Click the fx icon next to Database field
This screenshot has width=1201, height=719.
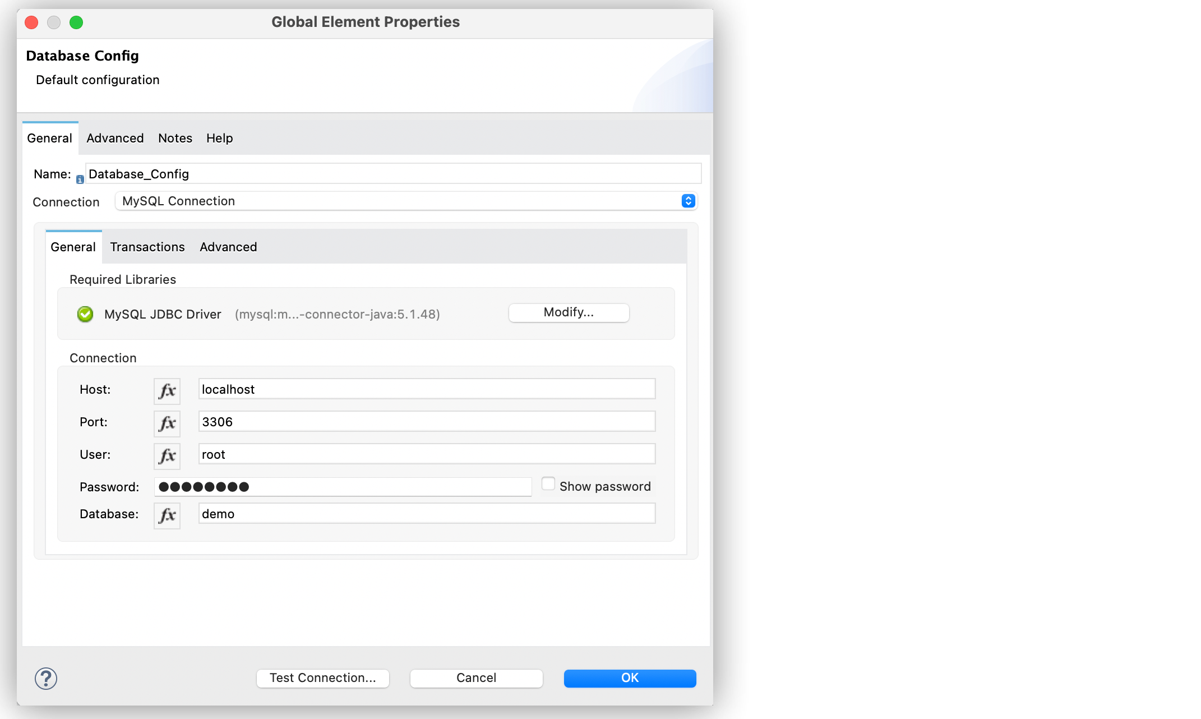[168, 514]
